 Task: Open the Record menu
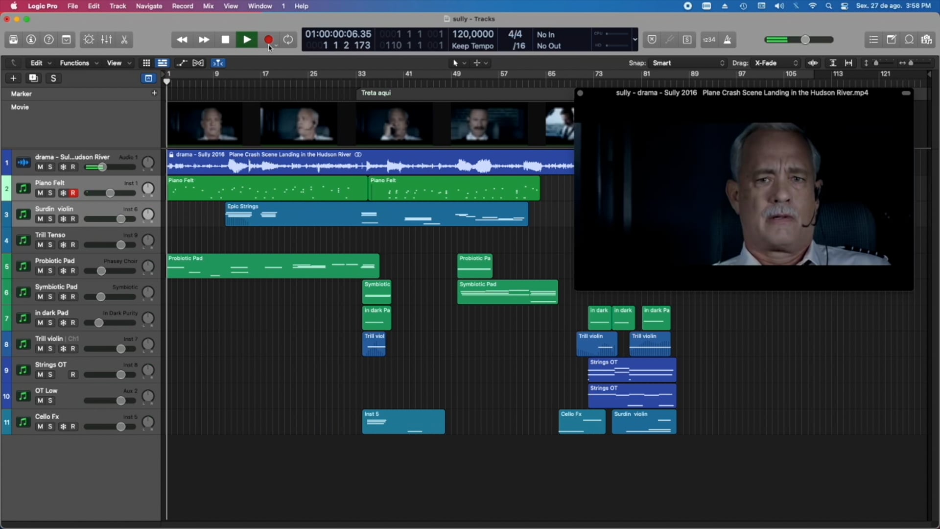[x=183, y=6]
